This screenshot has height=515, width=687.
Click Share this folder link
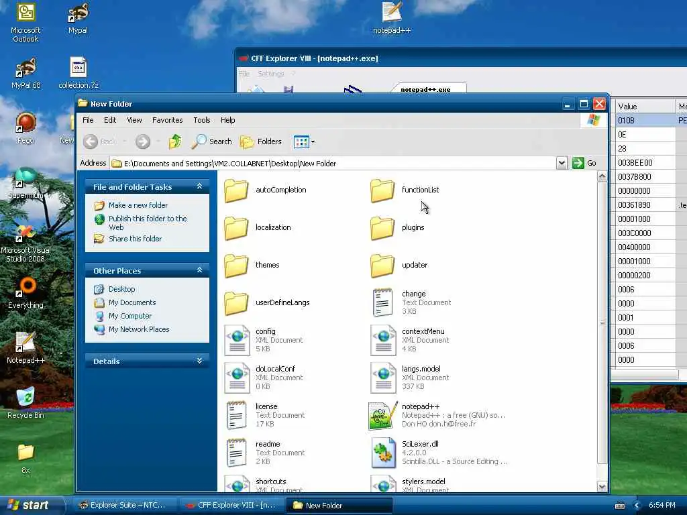point(135,239)
